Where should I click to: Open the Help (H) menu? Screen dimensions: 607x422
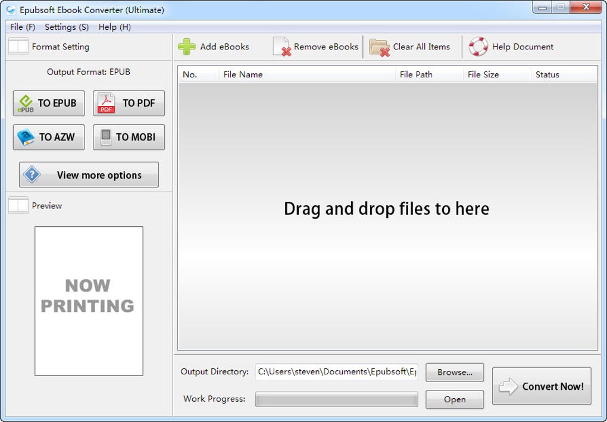point(115,27)
